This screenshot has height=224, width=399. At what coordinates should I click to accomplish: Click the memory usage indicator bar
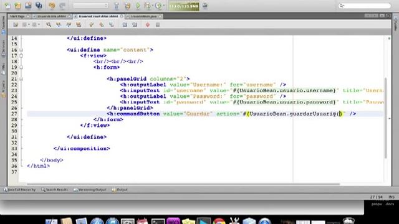click(x=184, y=6)
